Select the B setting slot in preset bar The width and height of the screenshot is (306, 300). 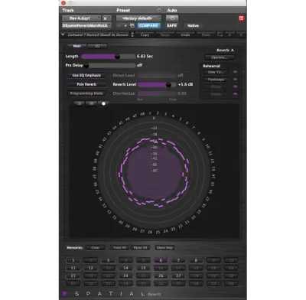(241, 34)
